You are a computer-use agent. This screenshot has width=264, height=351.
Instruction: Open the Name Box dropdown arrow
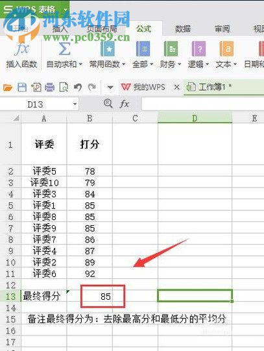[x=75, y=104]
